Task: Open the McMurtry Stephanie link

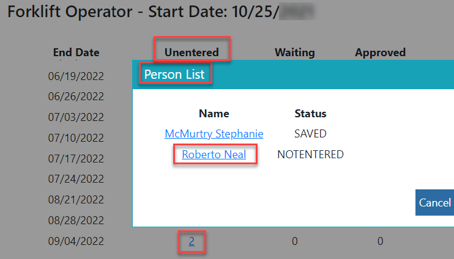Action: [214, 134]
